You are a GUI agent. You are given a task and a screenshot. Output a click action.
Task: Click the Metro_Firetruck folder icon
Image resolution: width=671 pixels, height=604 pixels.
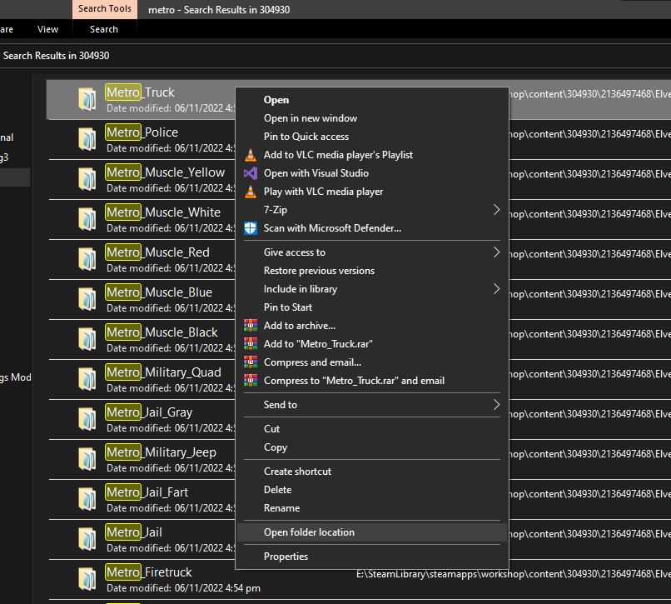87,579
